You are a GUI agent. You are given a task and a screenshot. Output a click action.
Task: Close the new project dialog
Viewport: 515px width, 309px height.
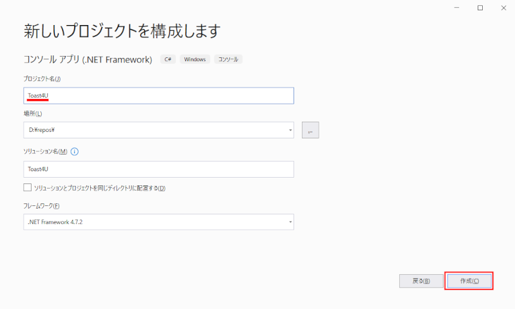click(x=502, y=8)
